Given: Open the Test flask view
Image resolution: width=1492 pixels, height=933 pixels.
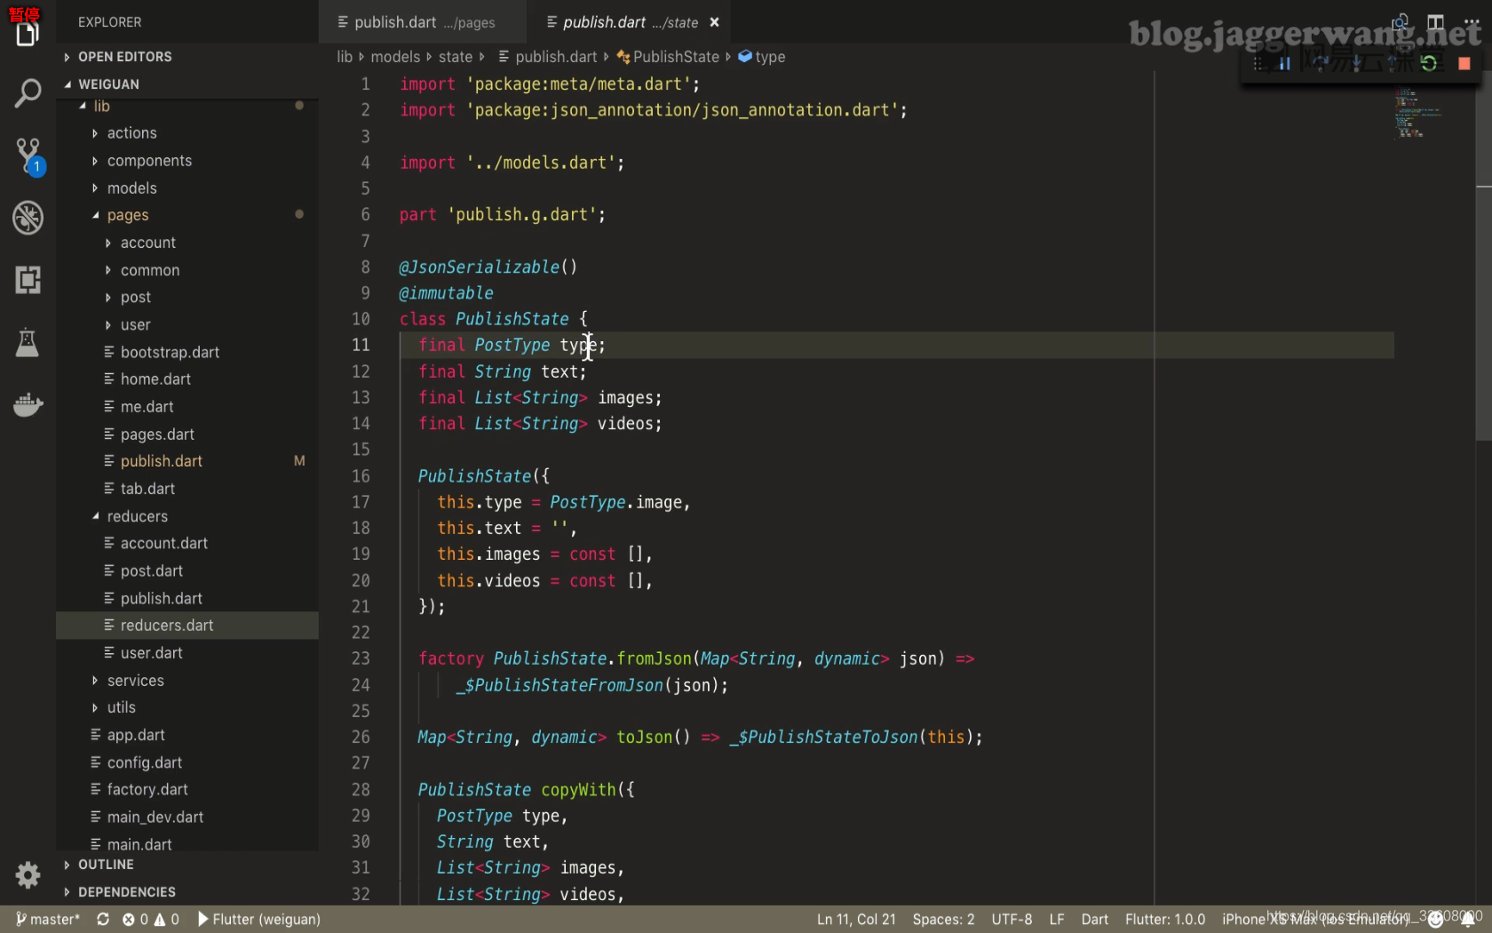Looking at the screenshot, I should coord(28,342).
